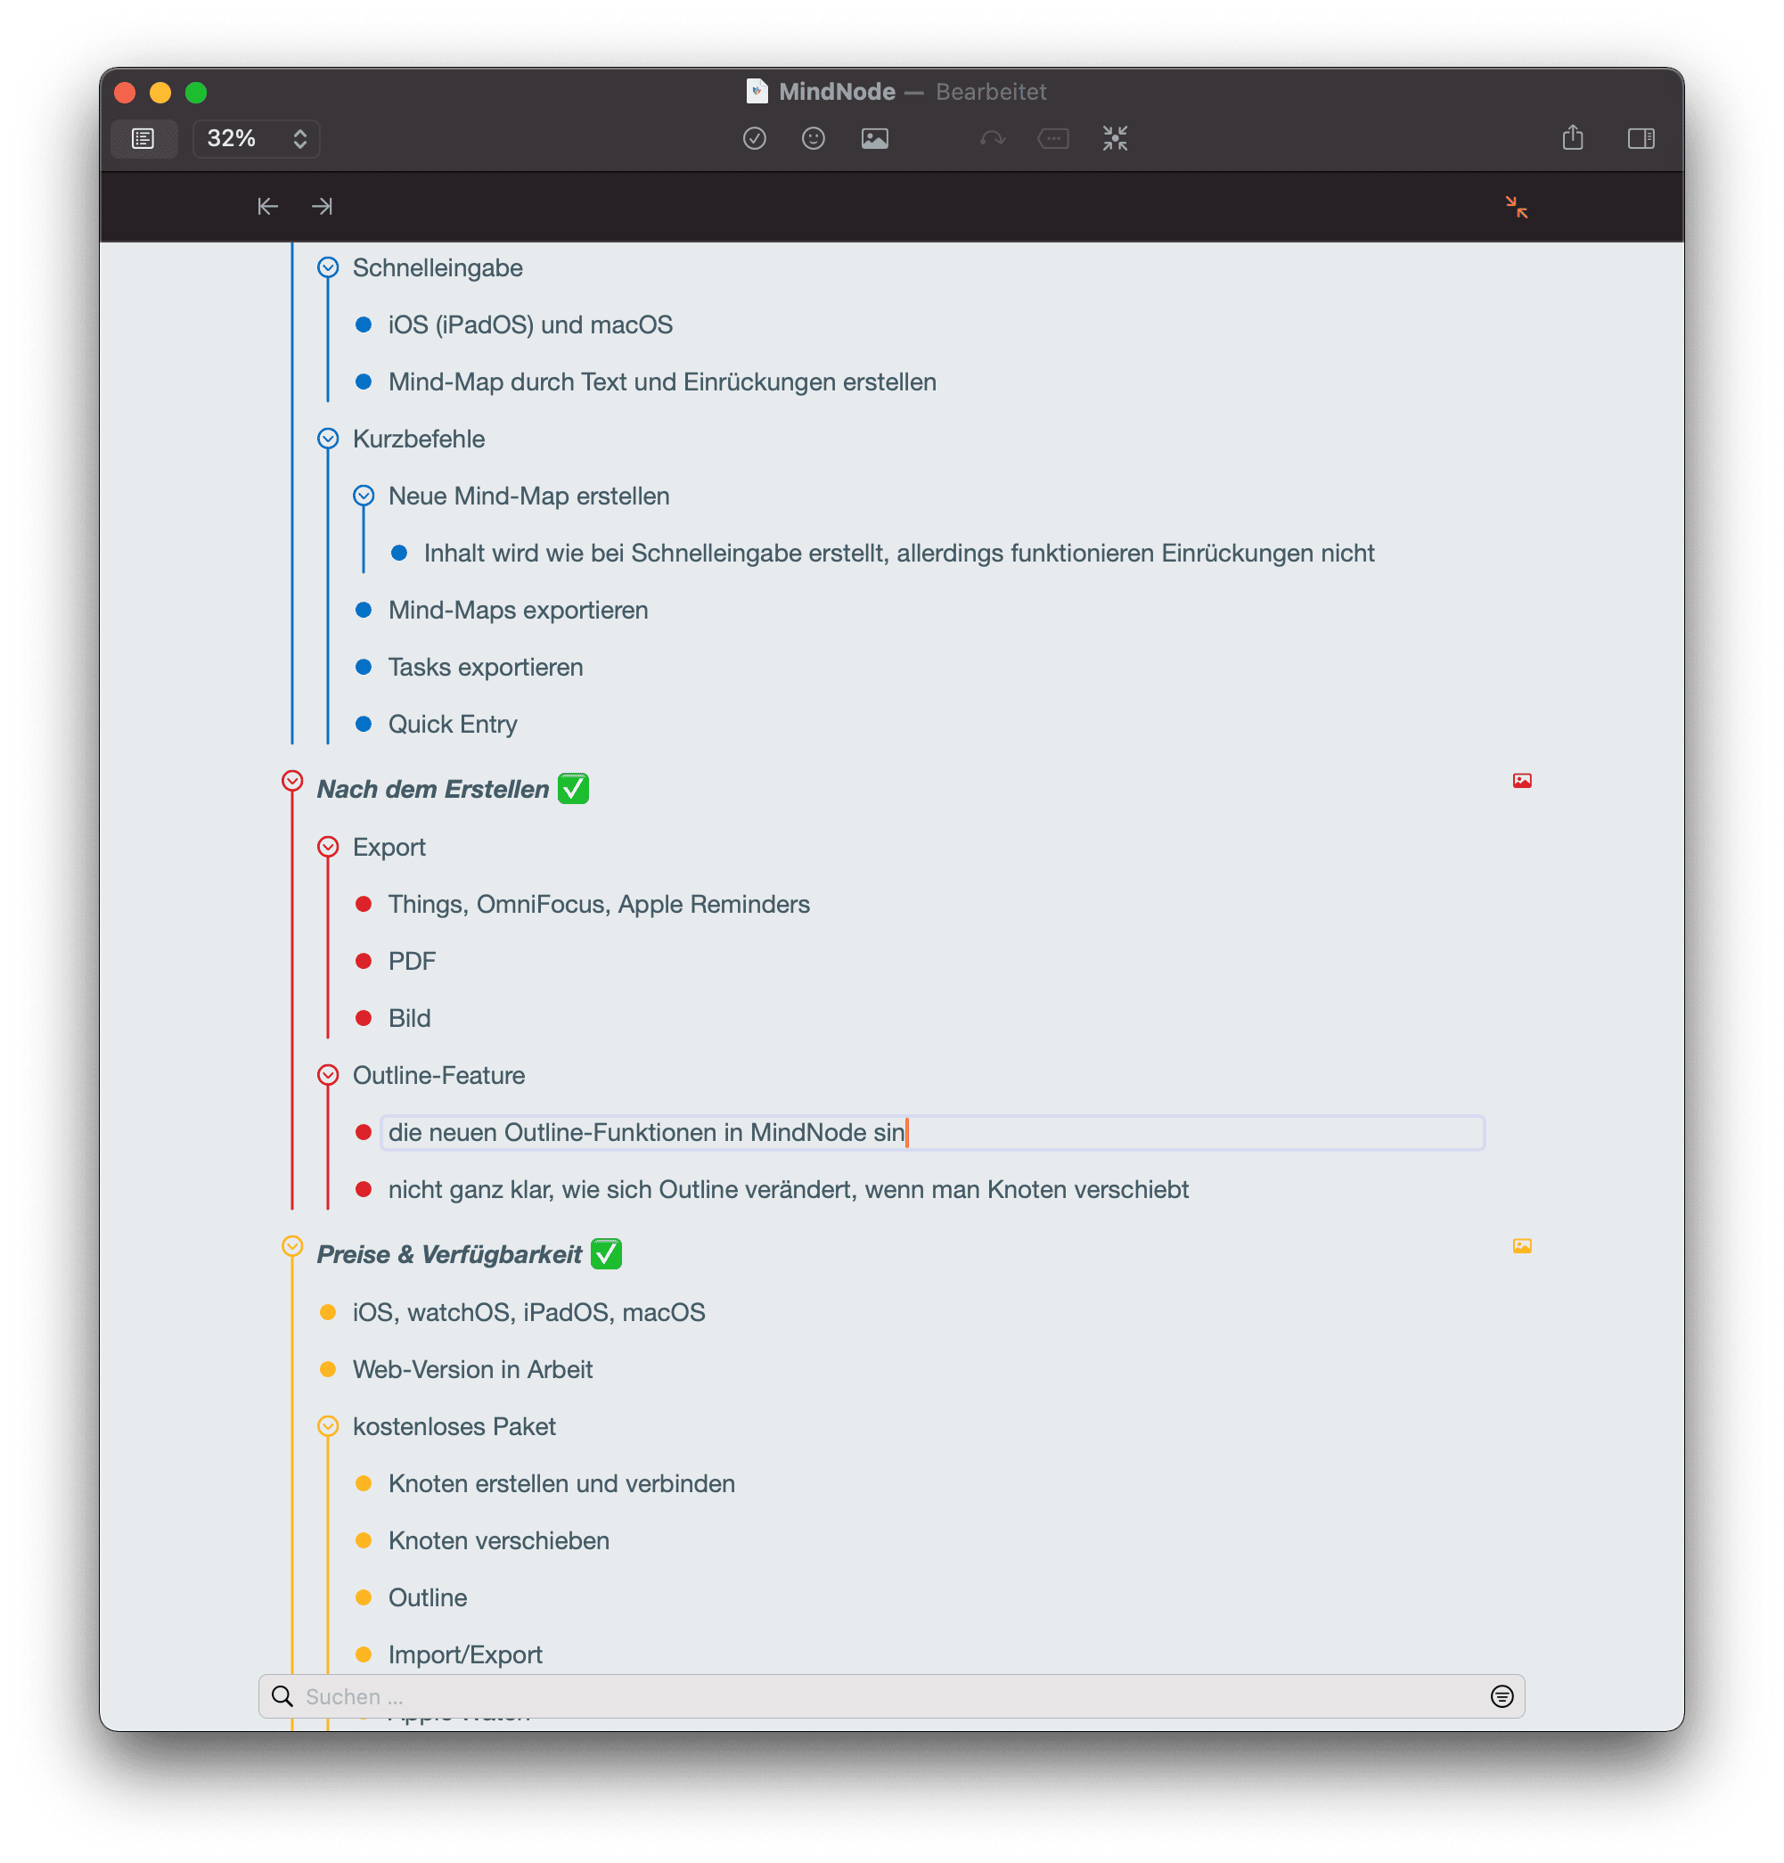Select the 'PDF' row
The image size is (1784, 1863).
tap(412, 961)
